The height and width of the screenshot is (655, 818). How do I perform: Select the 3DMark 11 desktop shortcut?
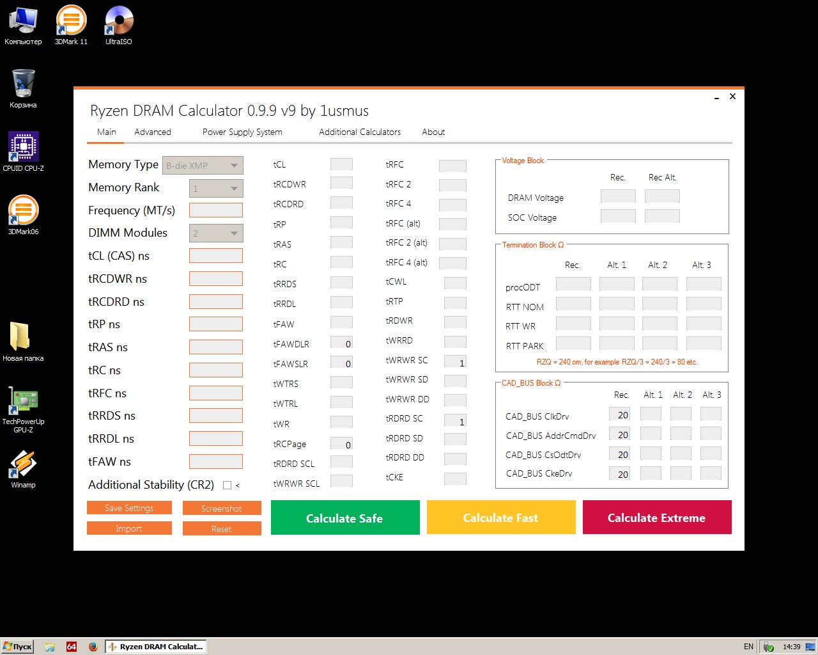pos(71,26)
